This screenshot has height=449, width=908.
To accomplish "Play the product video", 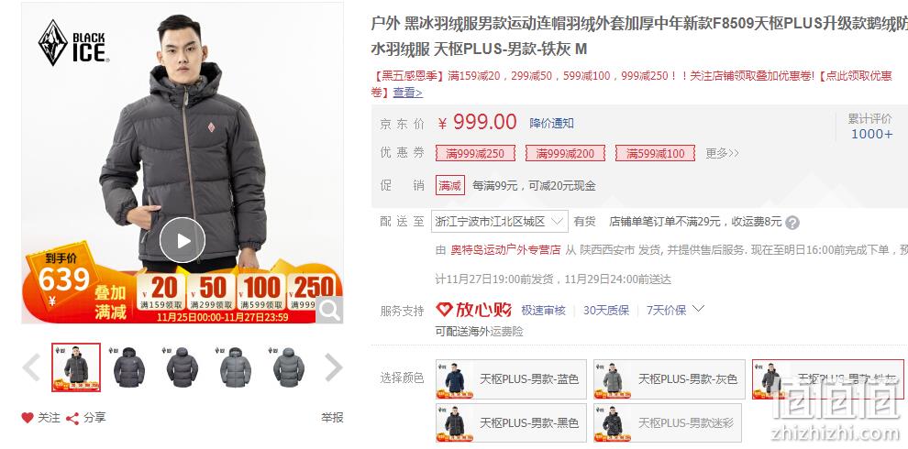I will click(183, 240).
